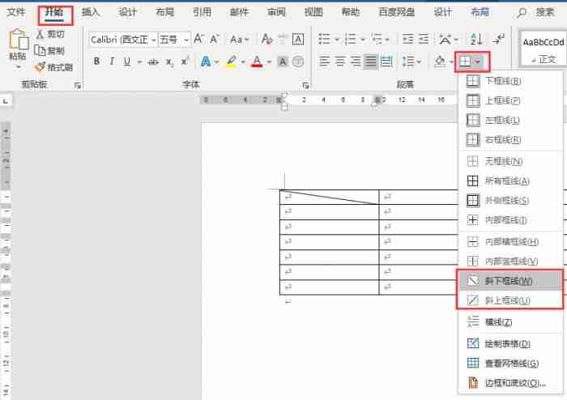
Task: Toggle View Gridlines (查看网格线) option
Action: [x=509, y=363]
